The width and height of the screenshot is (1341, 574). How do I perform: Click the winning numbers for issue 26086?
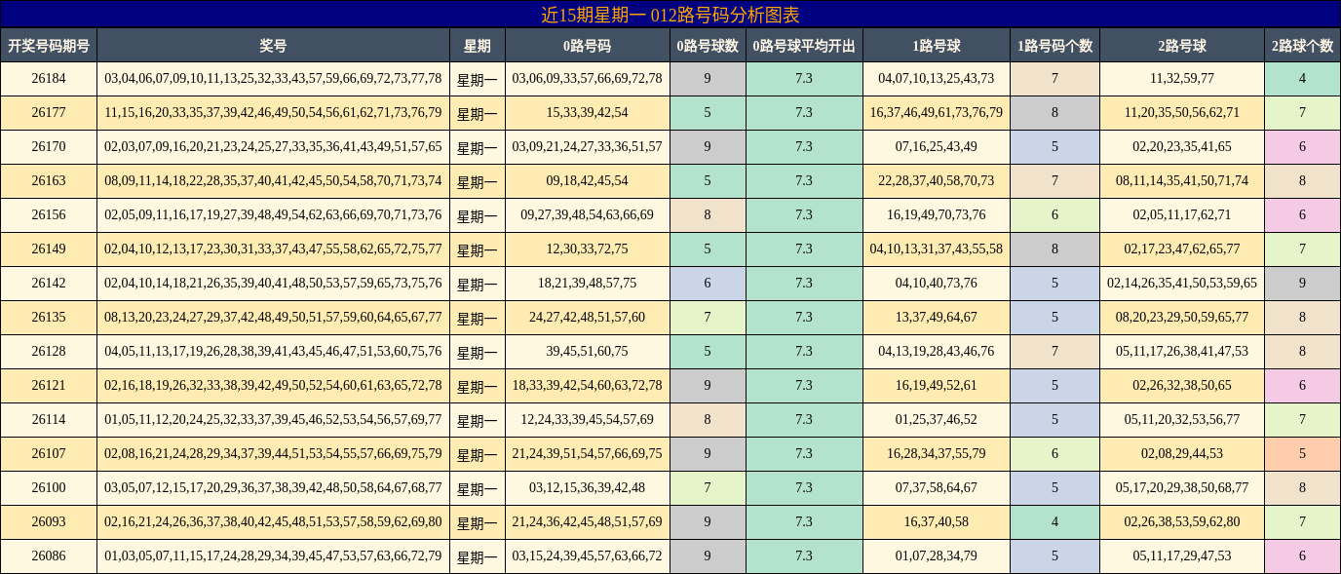273,556
